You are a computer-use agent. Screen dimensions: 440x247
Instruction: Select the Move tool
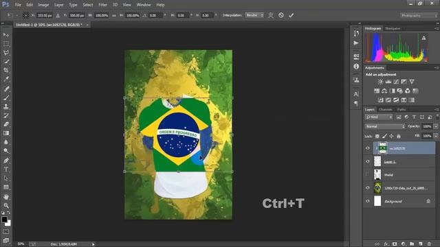pos(6,35)
